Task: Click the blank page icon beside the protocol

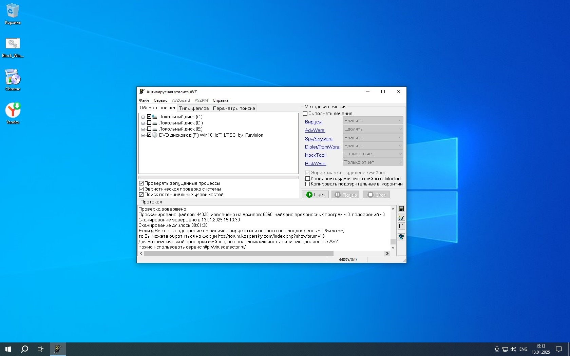Action: click(401, 226)
